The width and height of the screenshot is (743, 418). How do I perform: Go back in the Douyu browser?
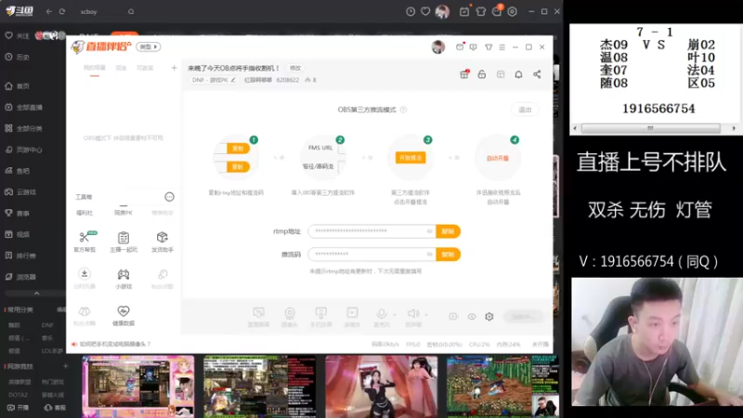coord(49,11)
